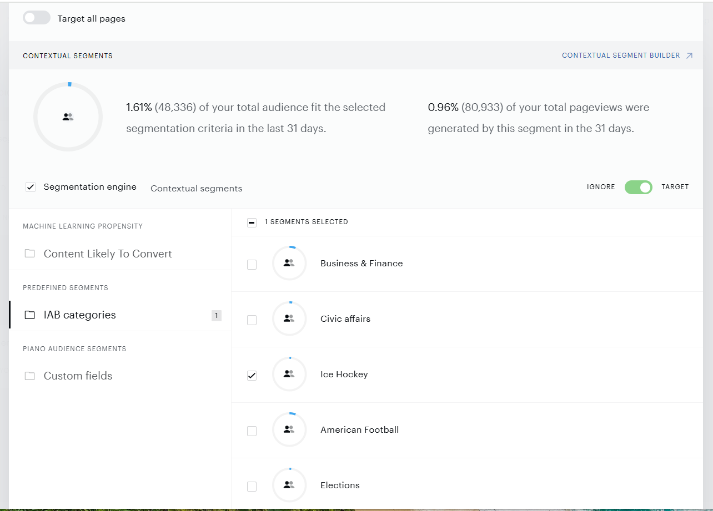Click the Content Likely To Convert folder icon
This screenshot has width=713, height=511.
(x=29, y=254)
